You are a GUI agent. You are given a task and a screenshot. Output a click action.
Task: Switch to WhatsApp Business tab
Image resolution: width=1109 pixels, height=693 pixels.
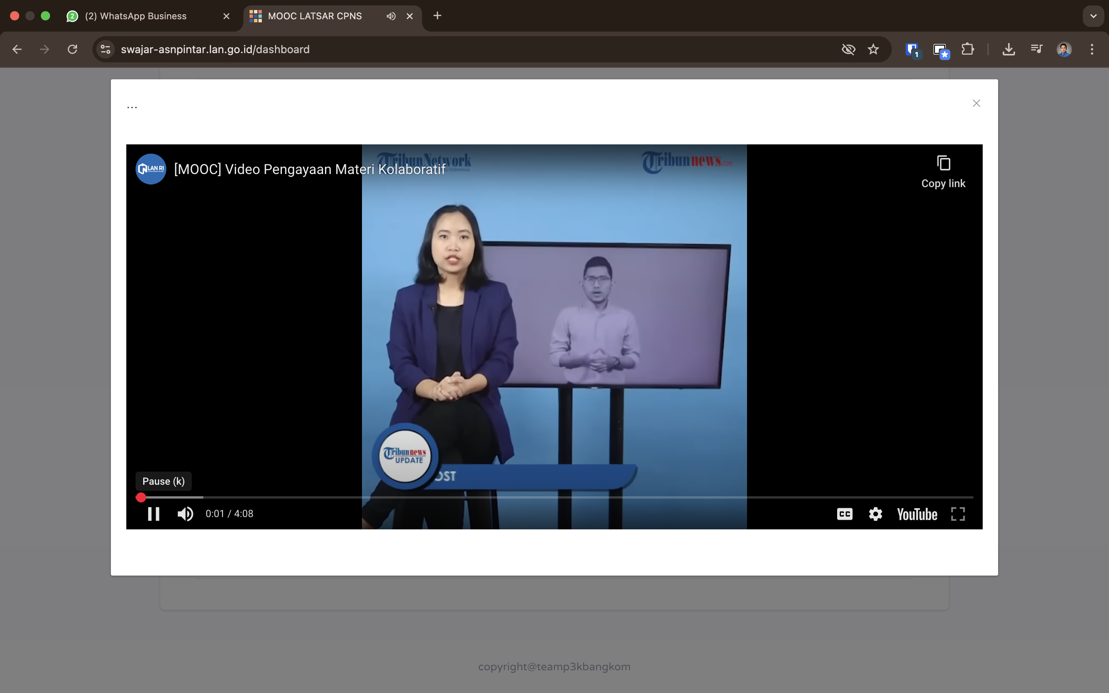pyautogui.click(x=142, y=16)
